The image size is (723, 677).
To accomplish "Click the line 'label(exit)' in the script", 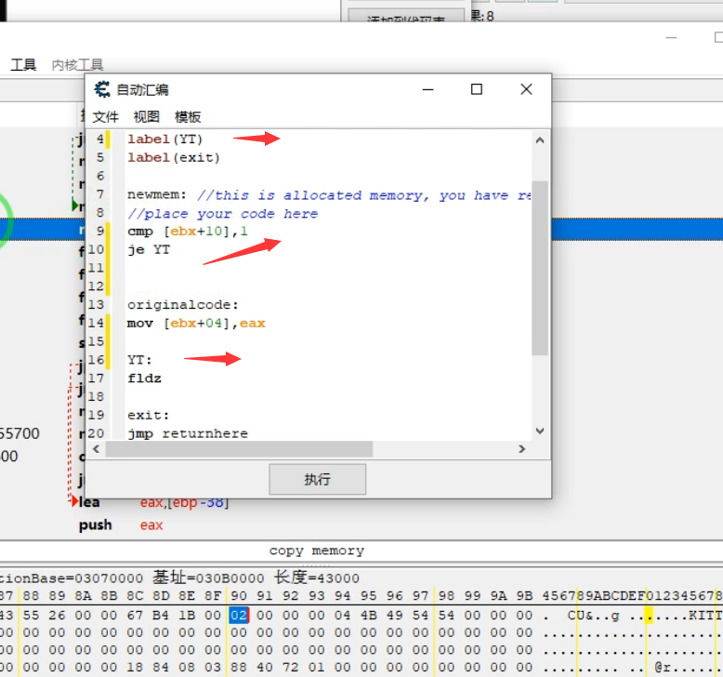I will (x=174, y=157).
